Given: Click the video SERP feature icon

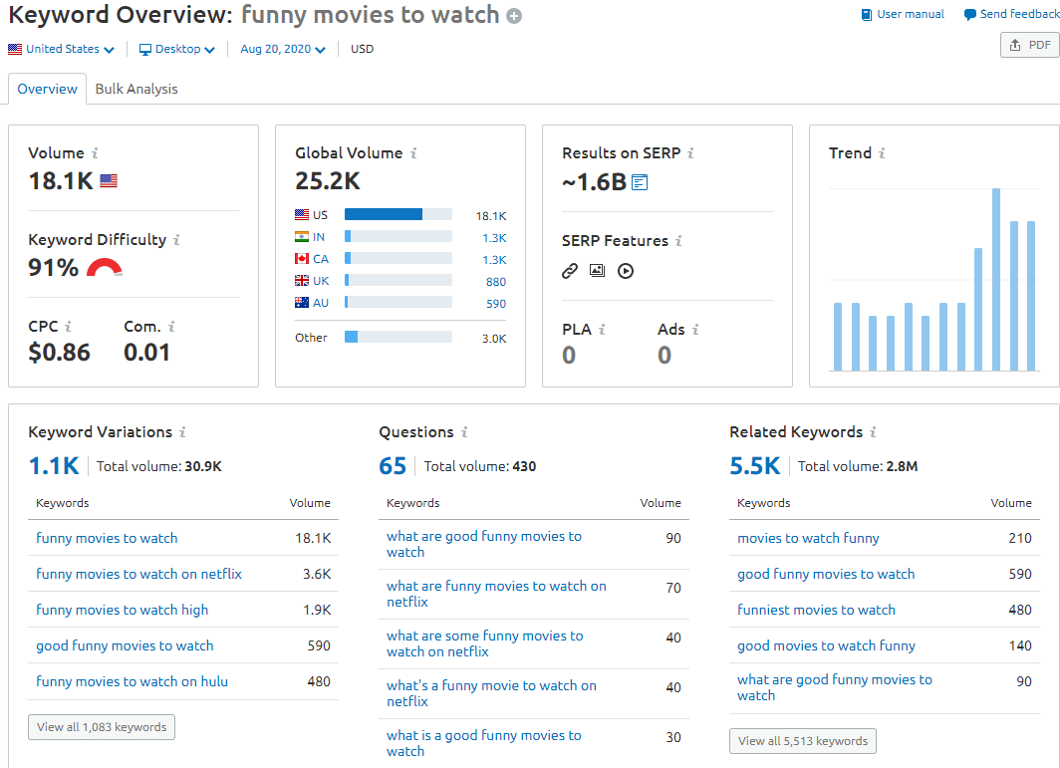Looking at the screenshot, I should pyautogui.click(x=626, y=271).
